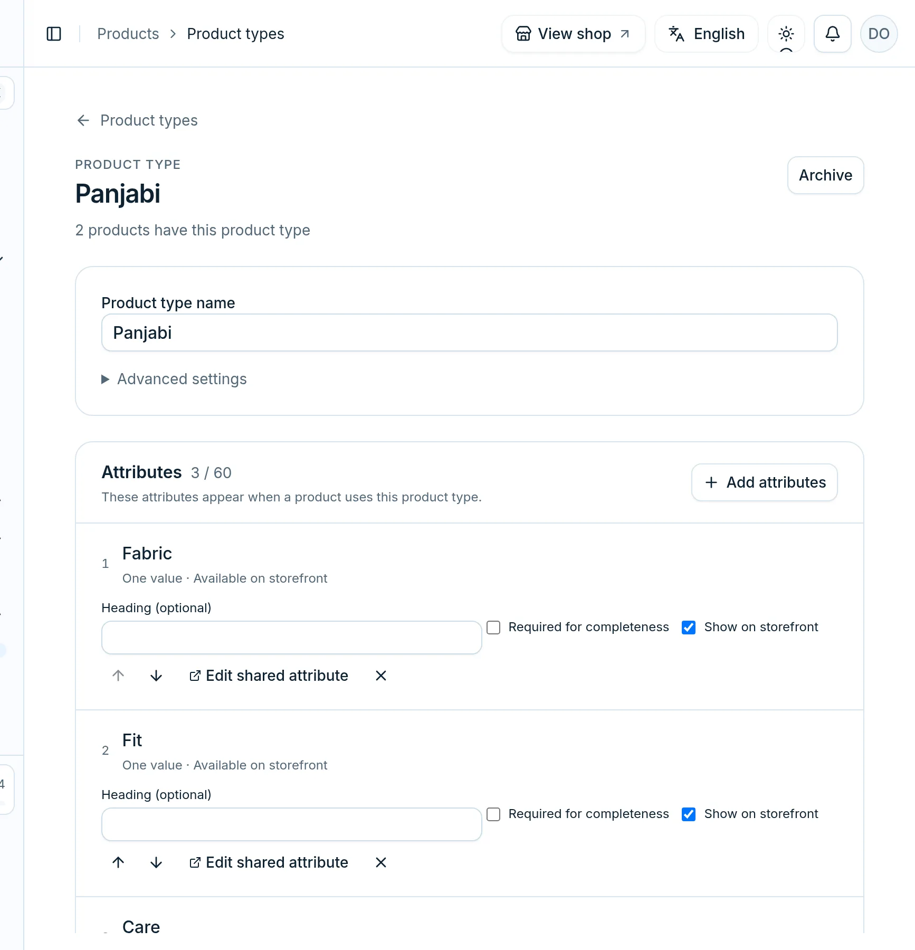This screenshot has width=915, height=950.
Task: Click "2 products have this product type" text
Action: (193, 230)
